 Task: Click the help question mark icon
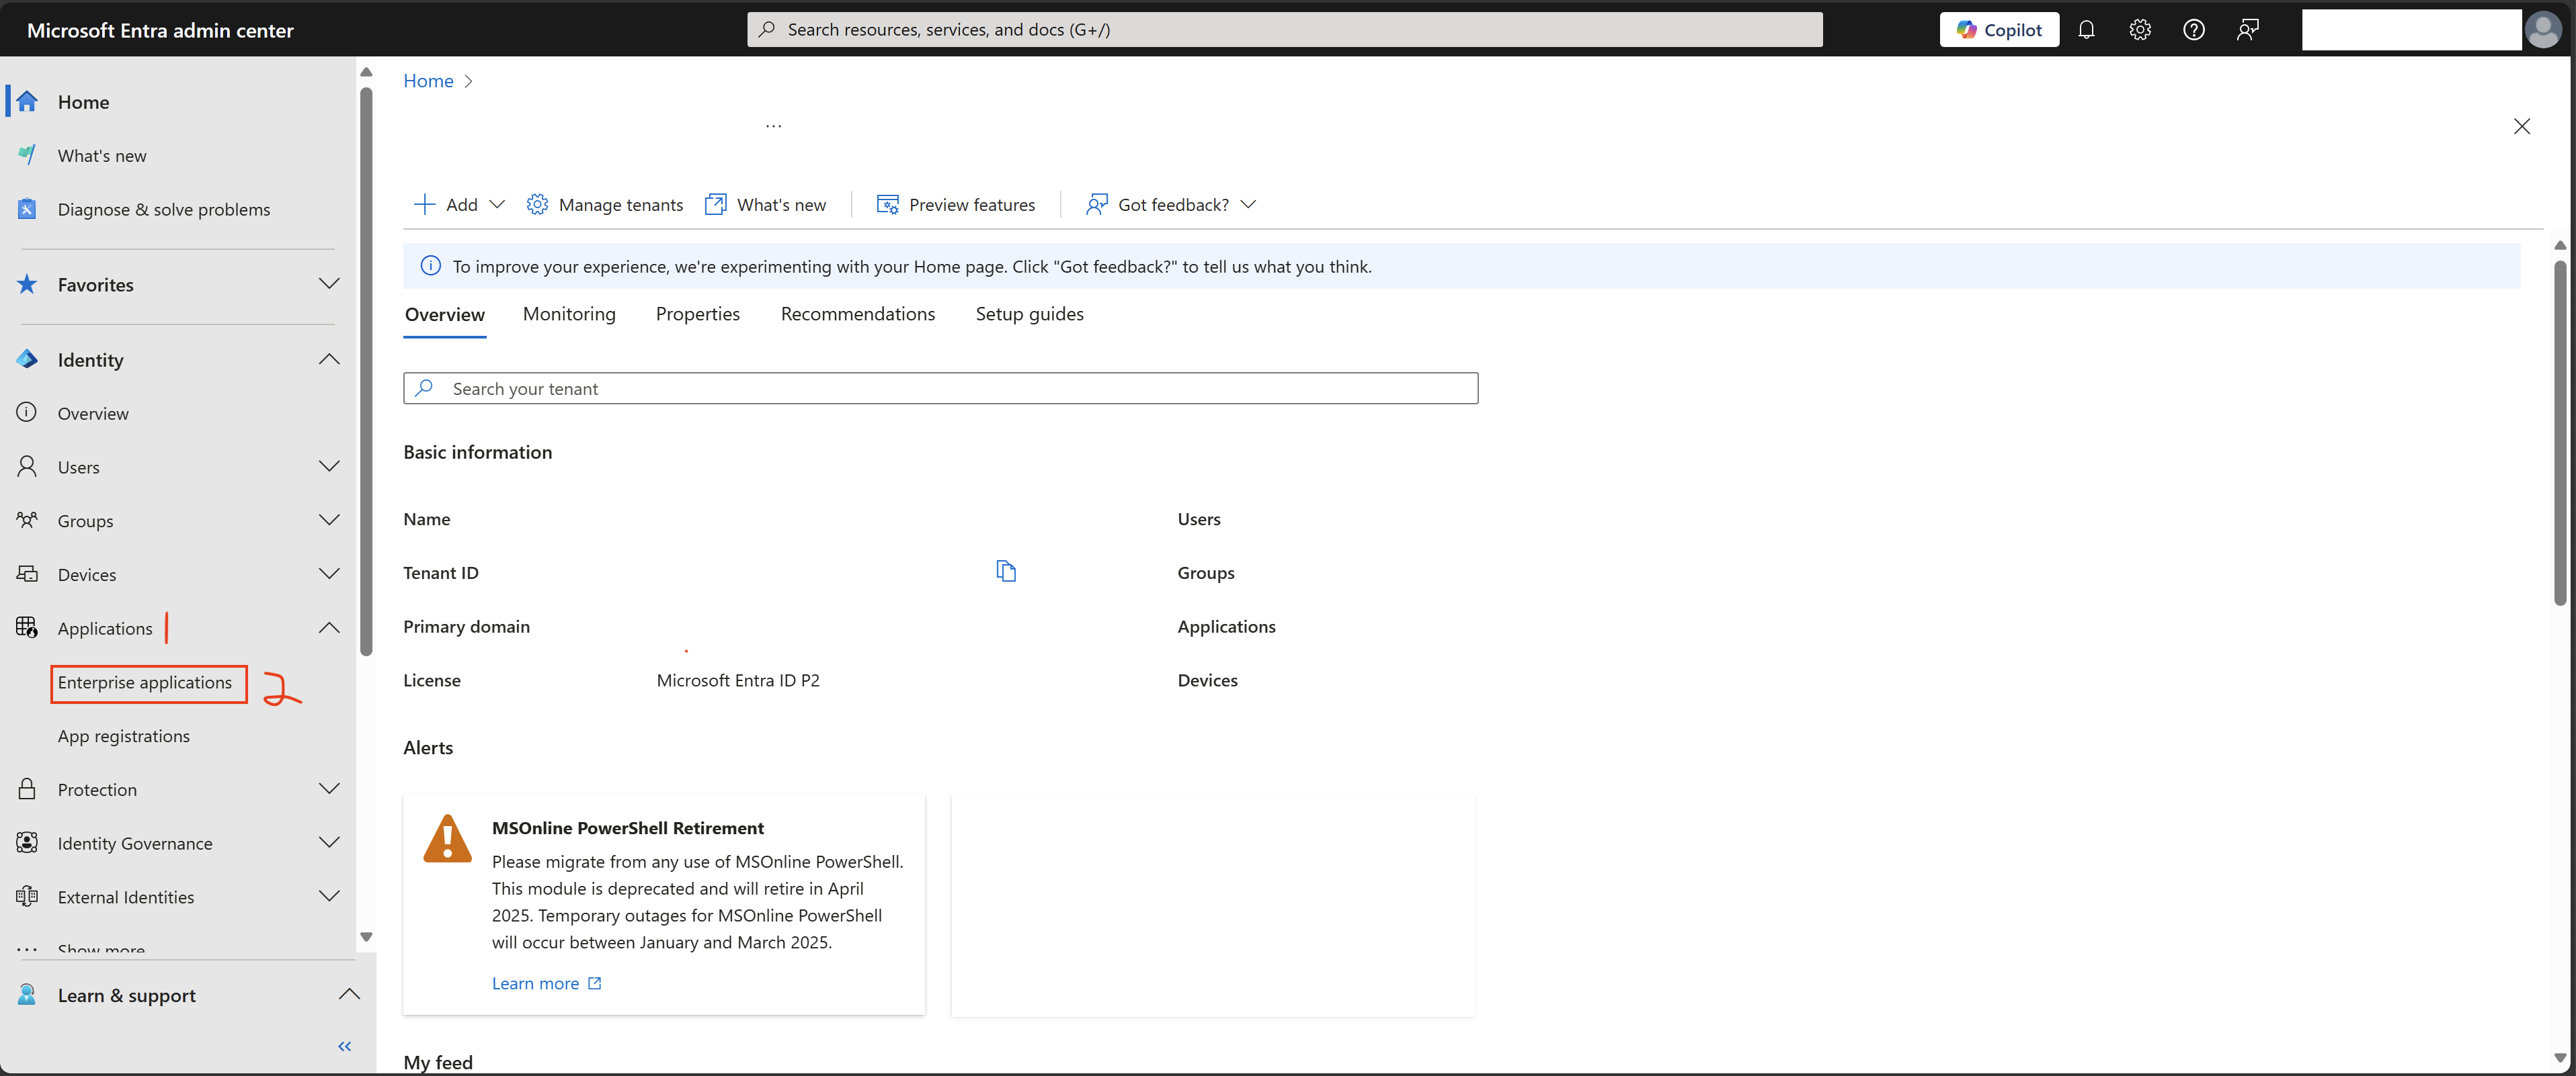point(2194,30)
